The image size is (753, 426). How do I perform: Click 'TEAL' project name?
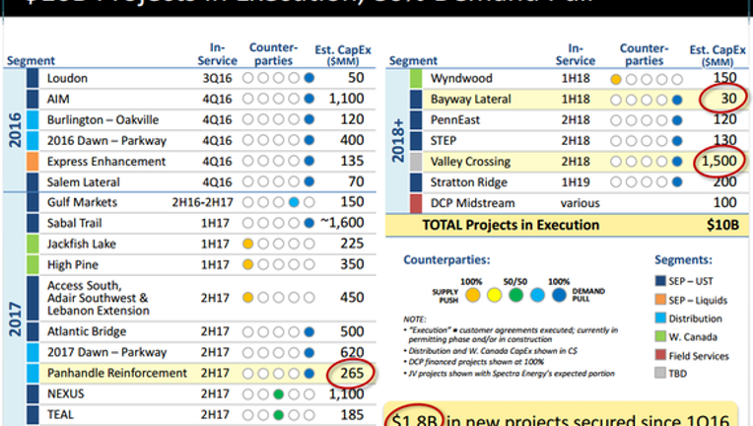pos(60,415)
